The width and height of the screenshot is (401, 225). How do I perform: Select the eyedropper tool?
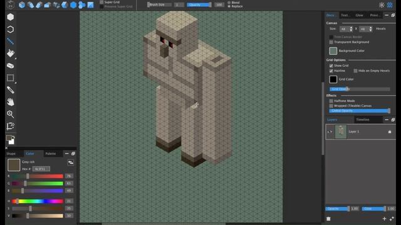coord(10,90)
